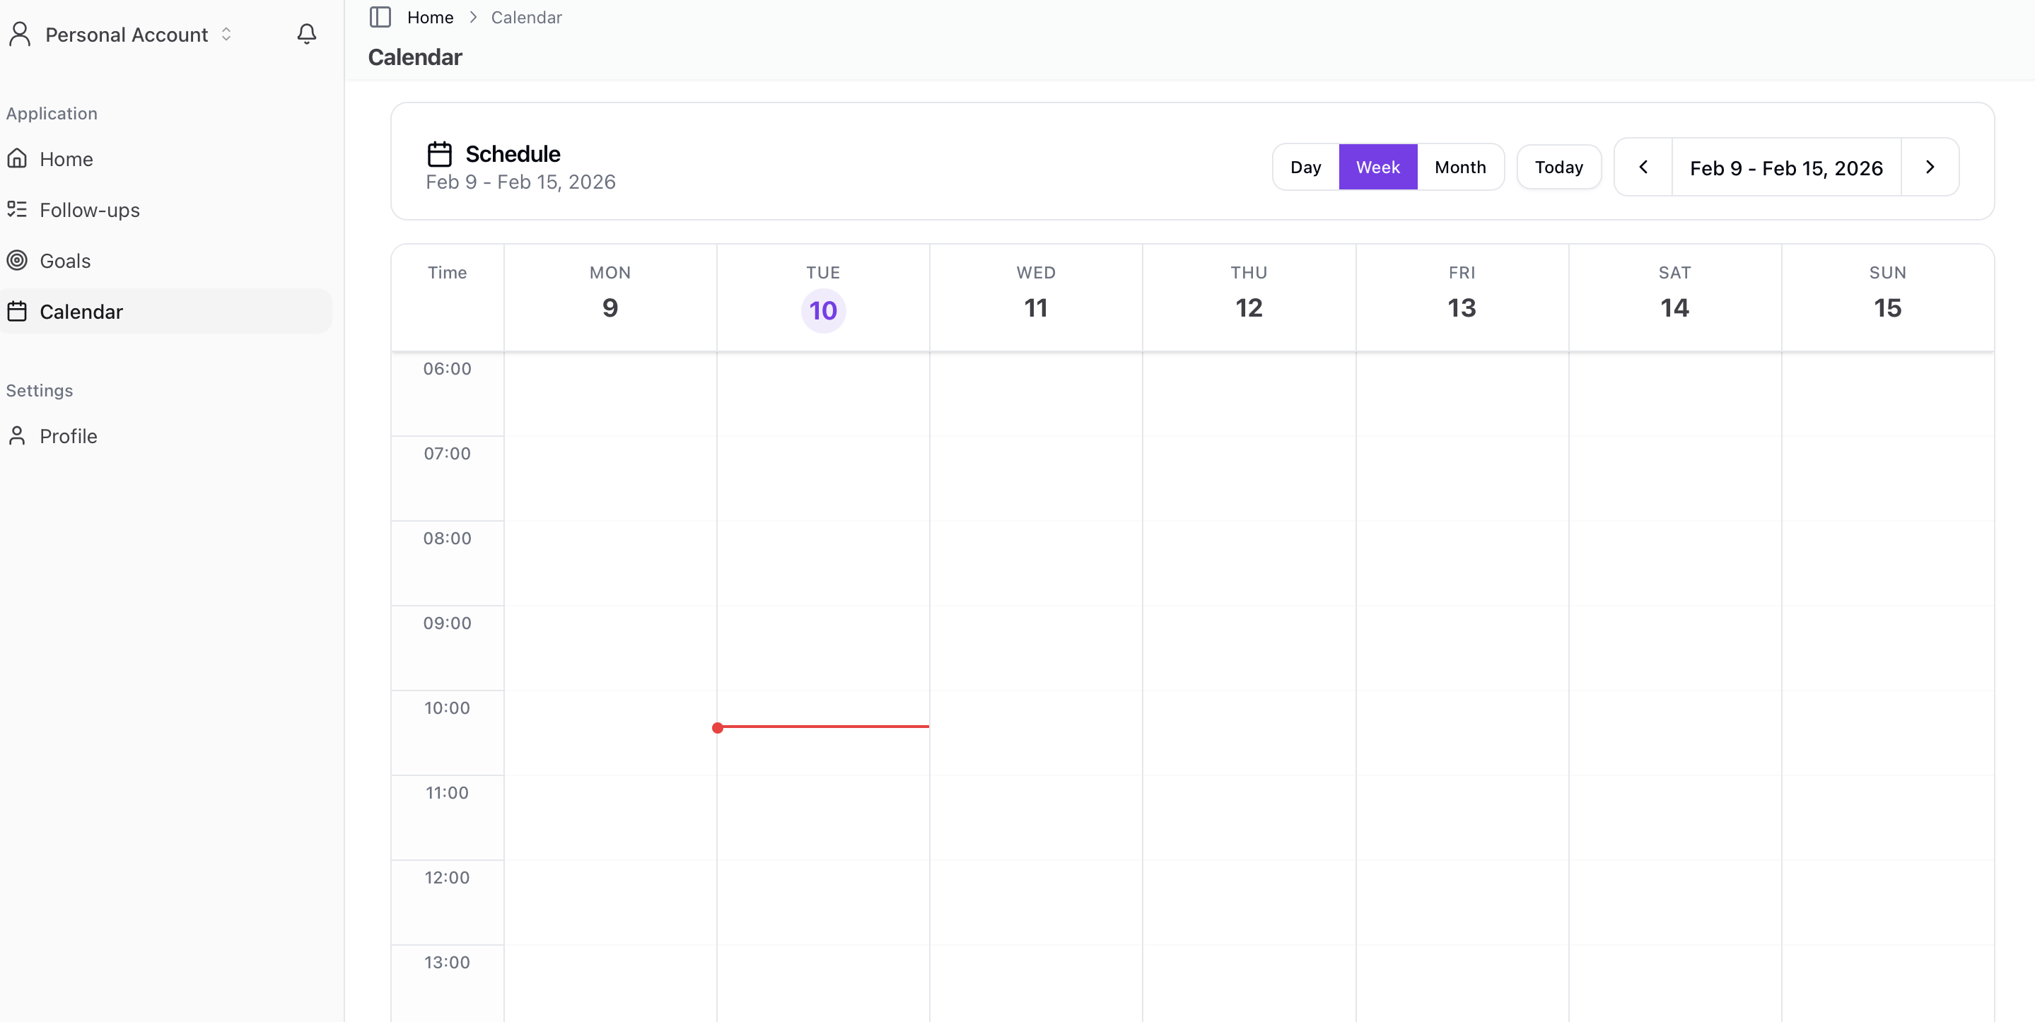Click the red current-time marker line
This screenshot has height=1022, width=2035.
[x=822, y=727]
